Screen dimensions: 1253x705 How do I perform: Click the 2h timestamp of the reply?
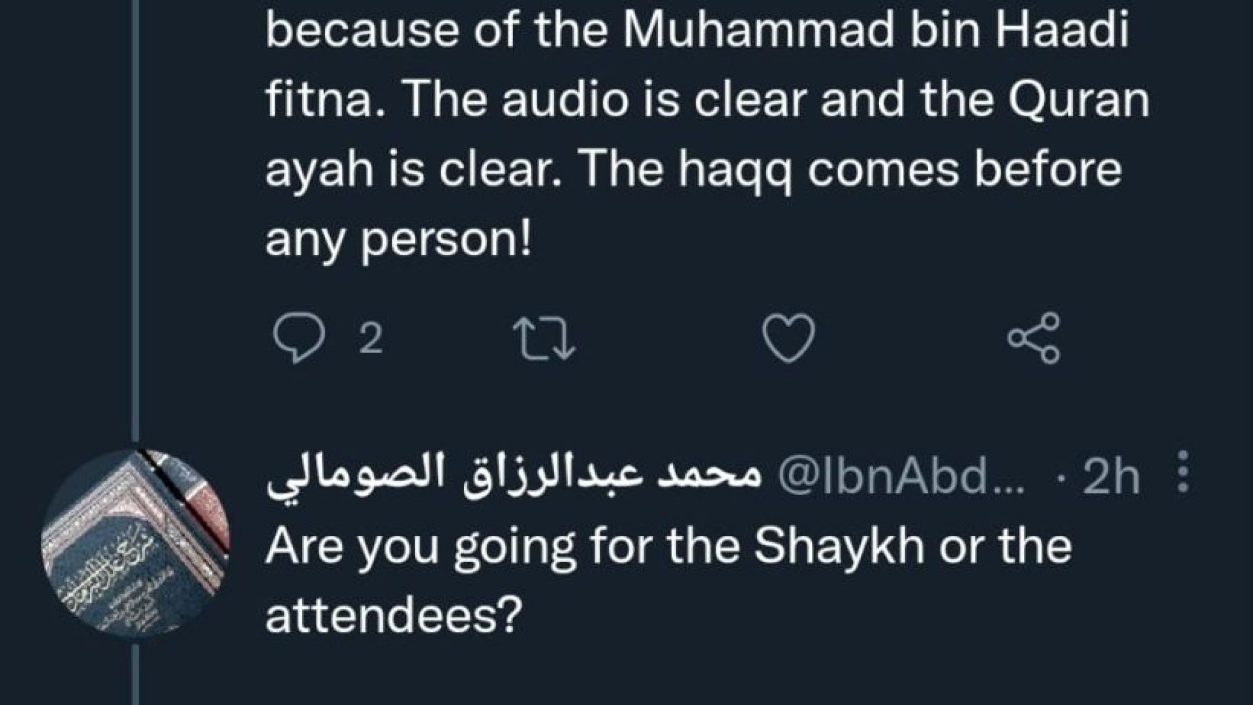coord(1111,479)
